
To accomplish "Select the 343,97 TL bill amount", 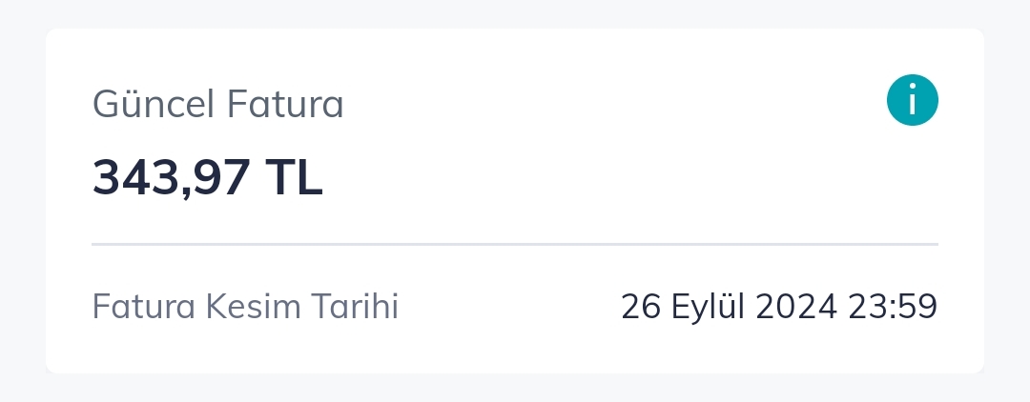I will pyautogui.click(x=207, y=178).
